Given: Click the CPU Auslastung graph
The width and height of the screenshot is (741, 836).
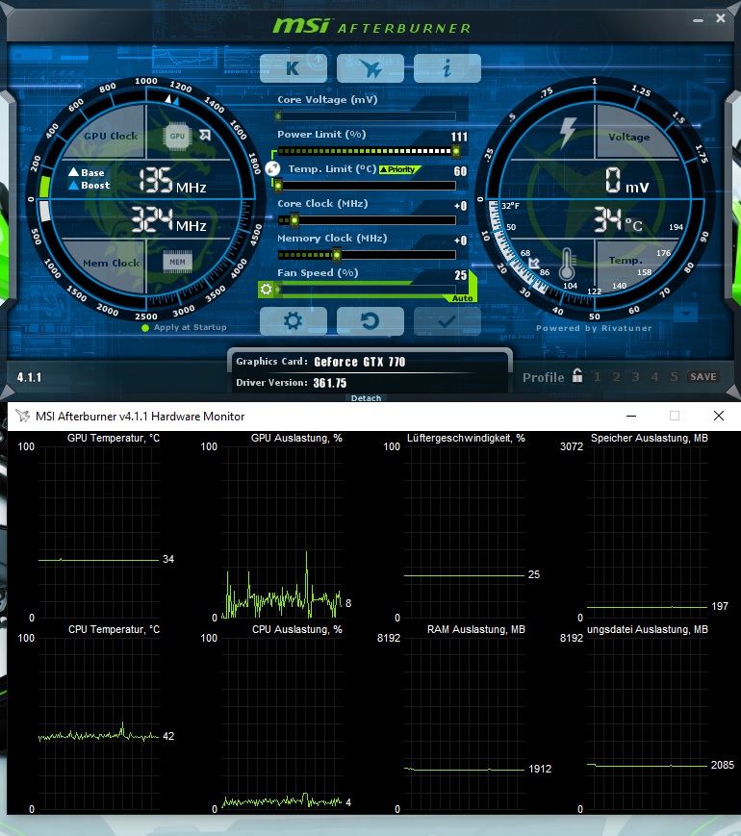Looking at the screenshot, I should (282, 723).
